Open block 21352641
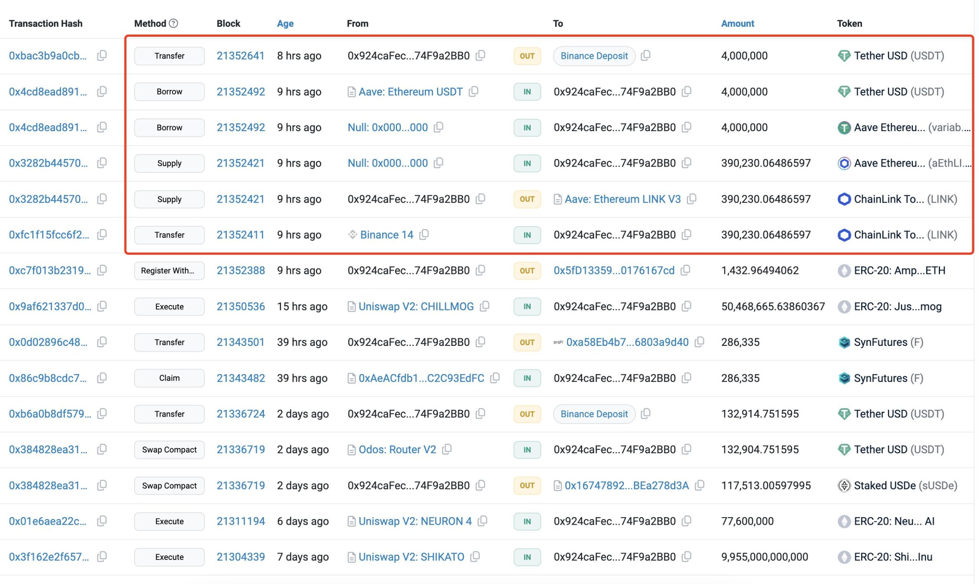The height and width of the screenshot is (584, 979). click(x=240, y=56)
